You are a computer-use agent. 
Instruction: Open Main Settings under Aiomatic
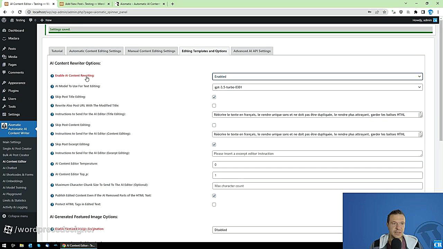pos(12,142)
